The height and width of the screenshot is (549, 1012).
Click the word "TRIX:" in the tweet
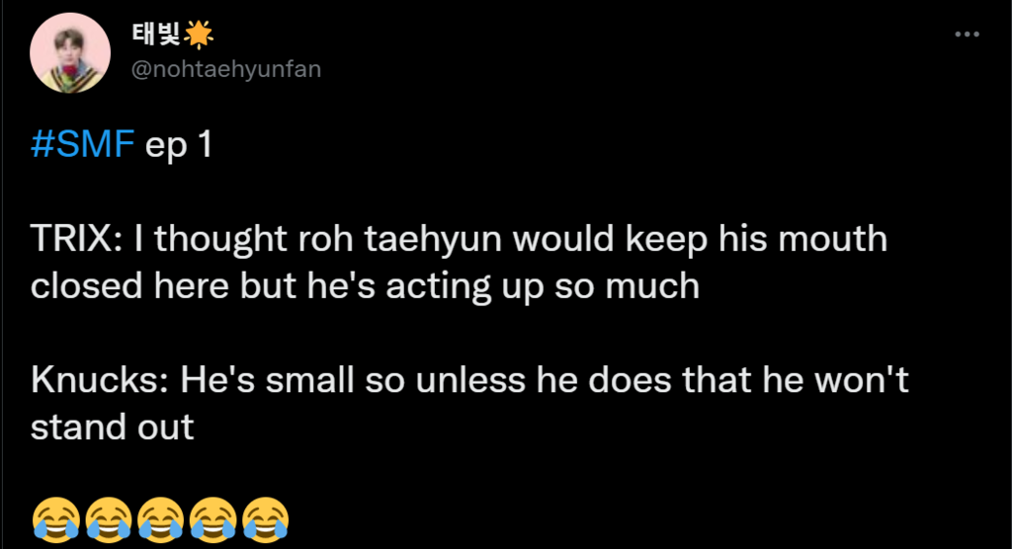76,239
